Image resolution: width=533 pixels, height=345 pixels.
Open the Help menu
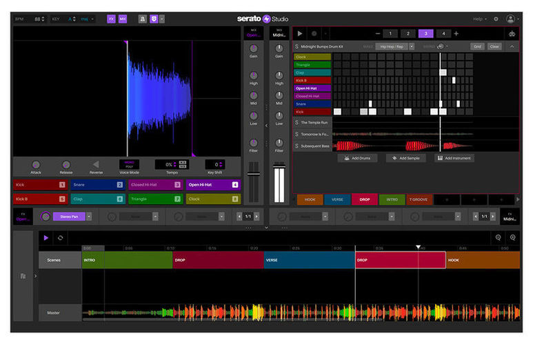[480, 19]
